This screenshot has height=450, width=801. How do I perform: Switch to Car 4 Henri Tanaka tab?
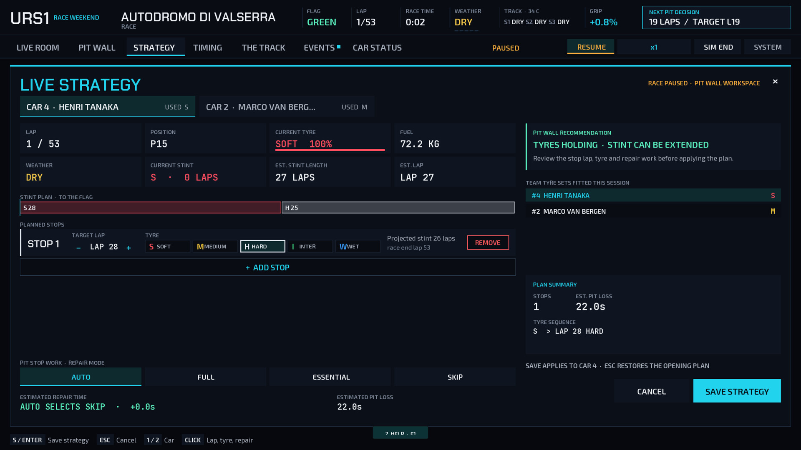(107, 107)
